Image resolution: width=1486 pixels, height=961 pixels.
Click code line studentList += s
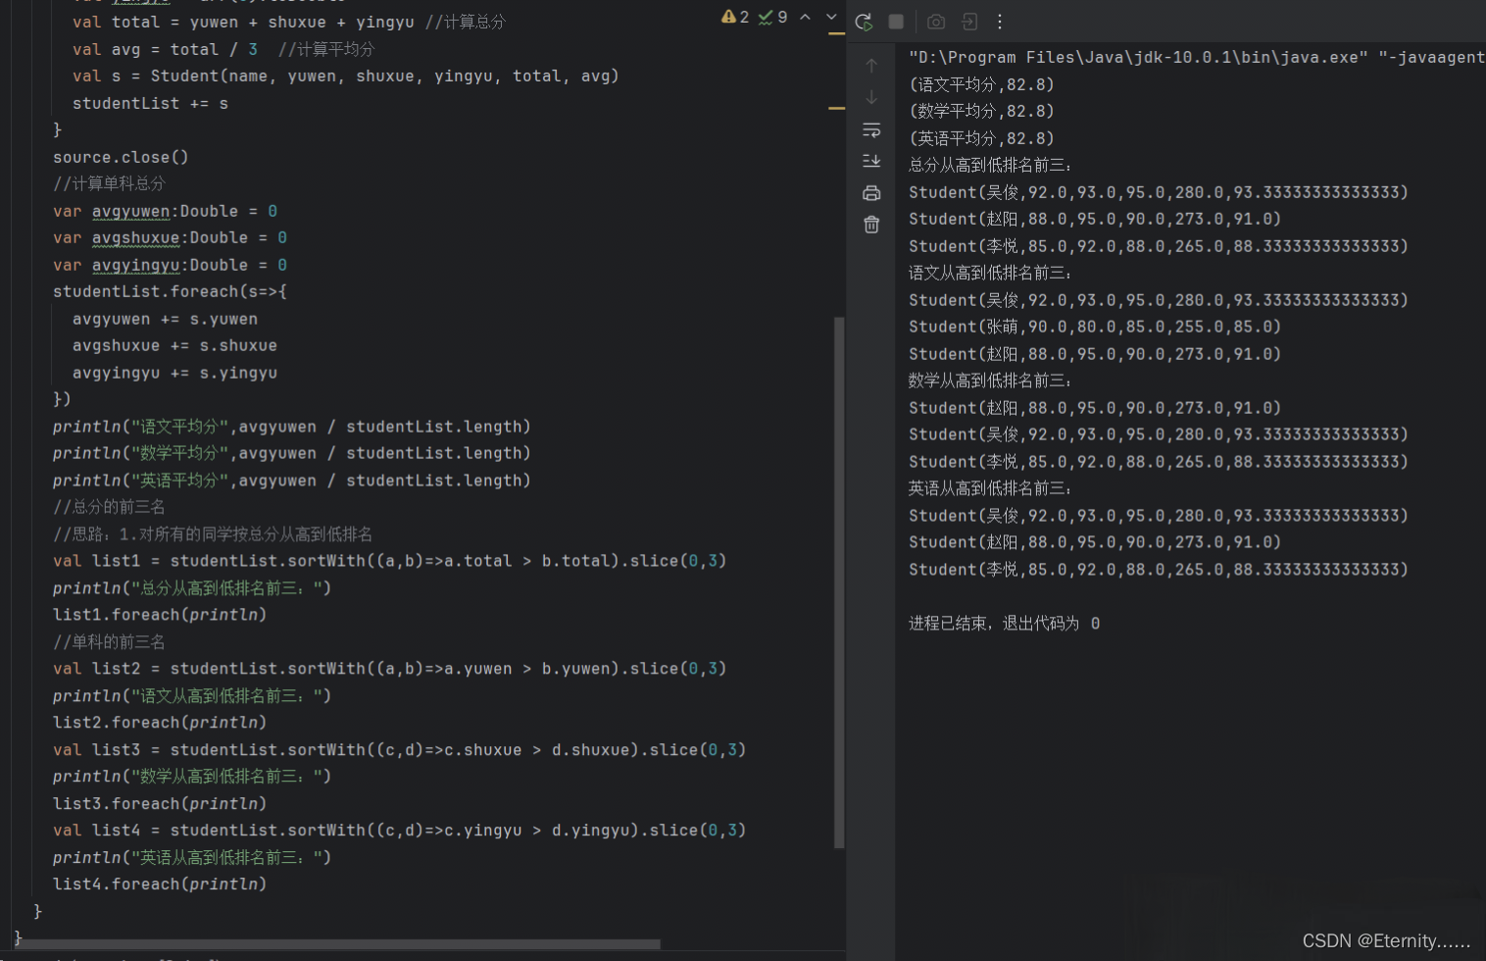click(x=150, y=103)
